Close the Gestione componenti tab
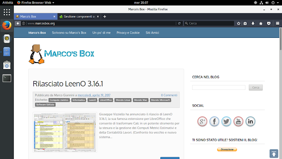The height and width of the screenshot is (159, 282). pyautogui.click(x=98, y=17)
